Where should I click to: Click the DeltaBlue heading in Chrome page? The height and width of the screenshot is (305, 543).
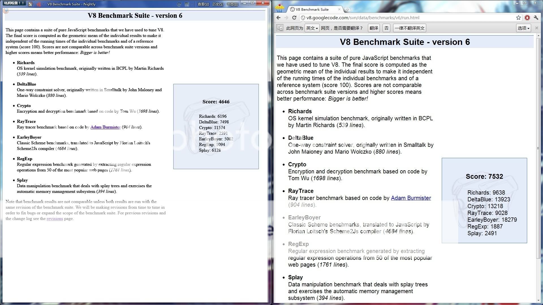301,138
